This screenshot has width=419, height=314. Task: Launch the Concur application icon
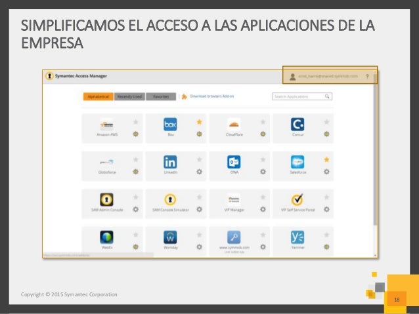click(x=298, y=125)
